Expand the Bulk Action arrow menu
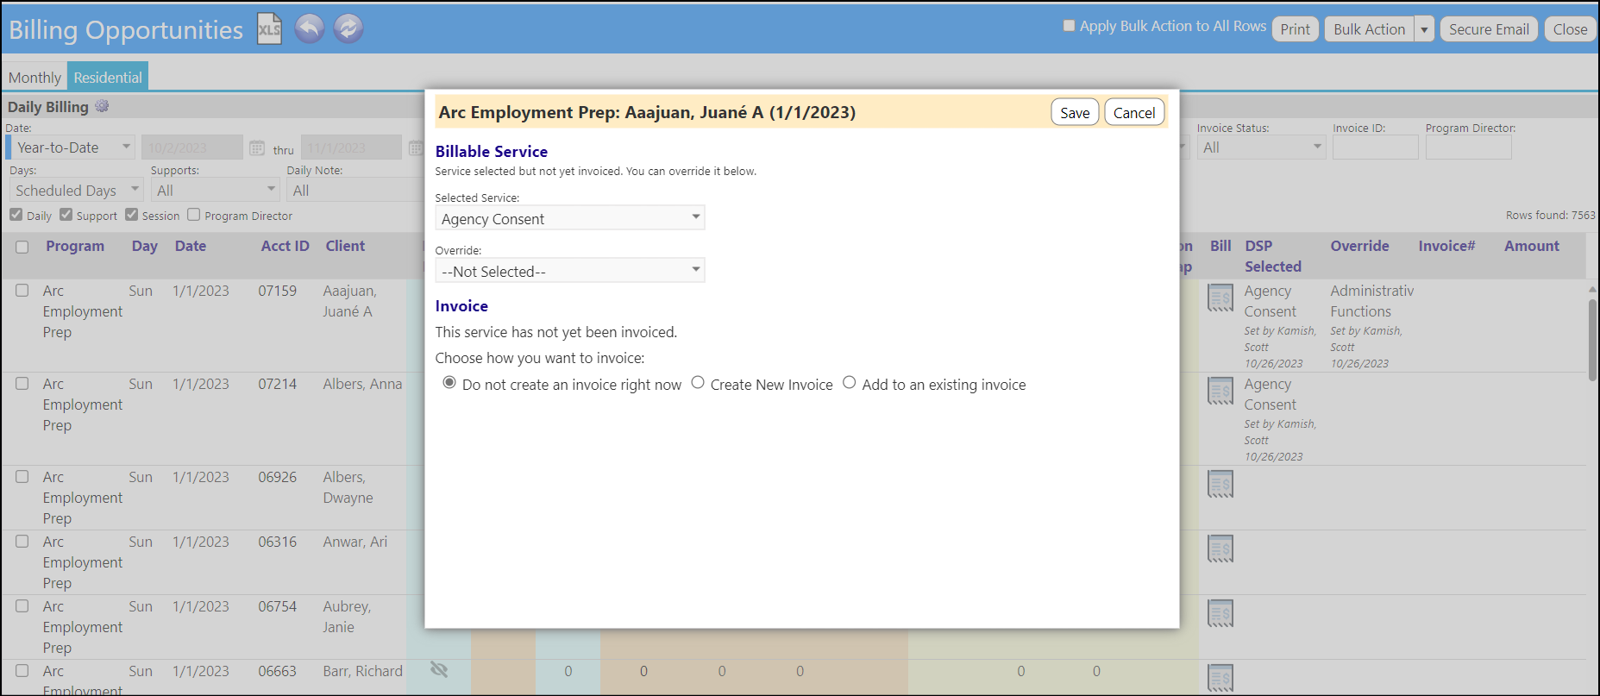 (x=1424, y=29)
